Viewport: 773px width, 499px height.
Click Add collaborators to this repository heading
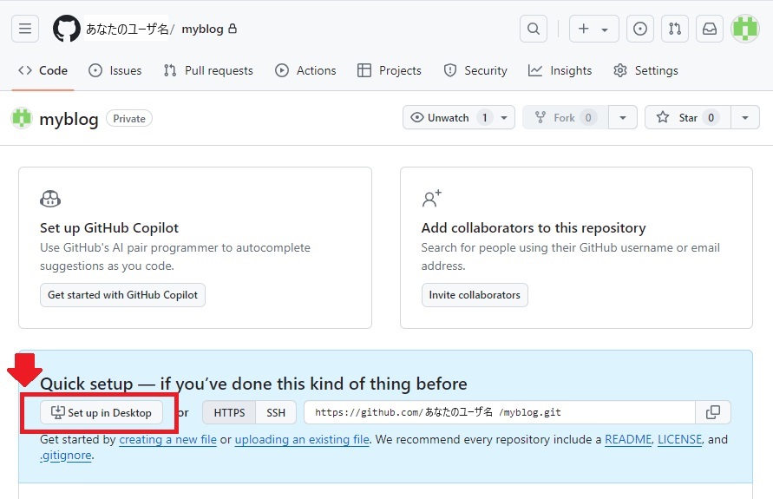pyautogui.click(x=534, y=227)
